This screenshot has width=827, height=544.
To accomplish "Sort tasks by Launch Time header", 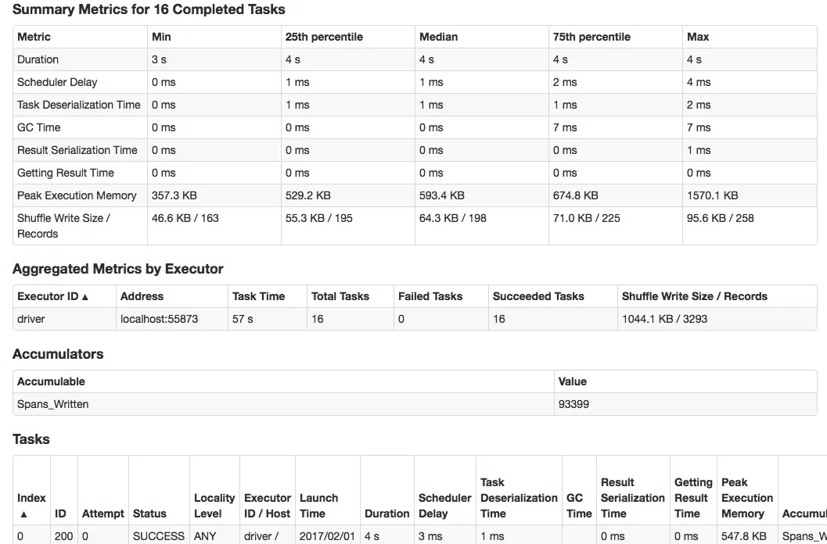I will tap(318, 506).
